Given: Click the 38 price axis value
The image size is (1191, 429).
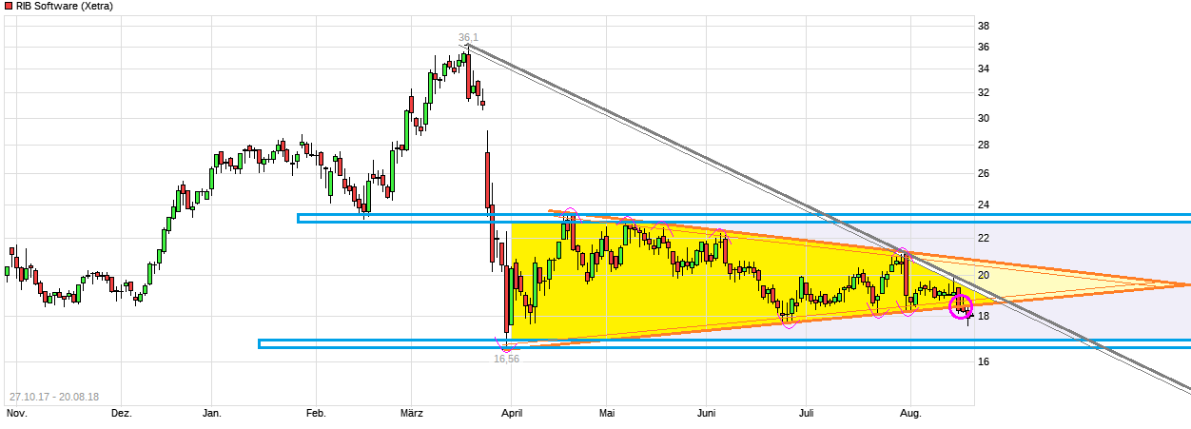Looking at the screenshot, I should [984, 26].
